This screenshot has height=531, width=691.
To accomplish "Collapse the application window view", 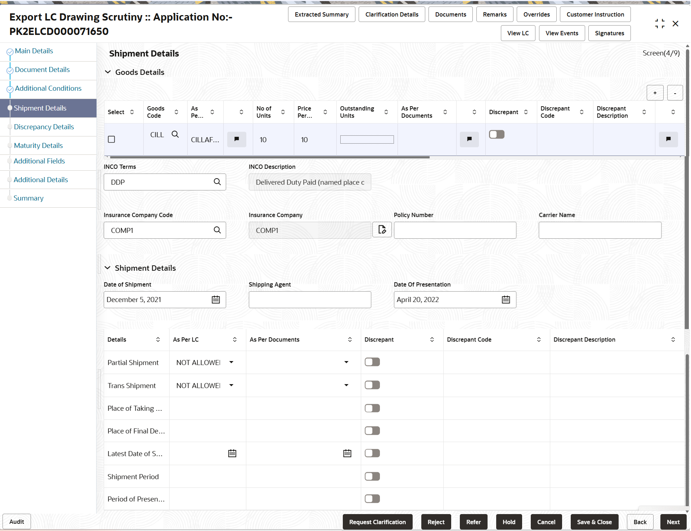I will tap(660, 24).
